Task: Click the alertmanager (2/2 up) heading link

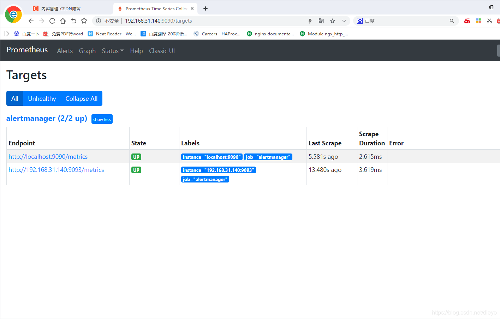Action: pos(47,118)
